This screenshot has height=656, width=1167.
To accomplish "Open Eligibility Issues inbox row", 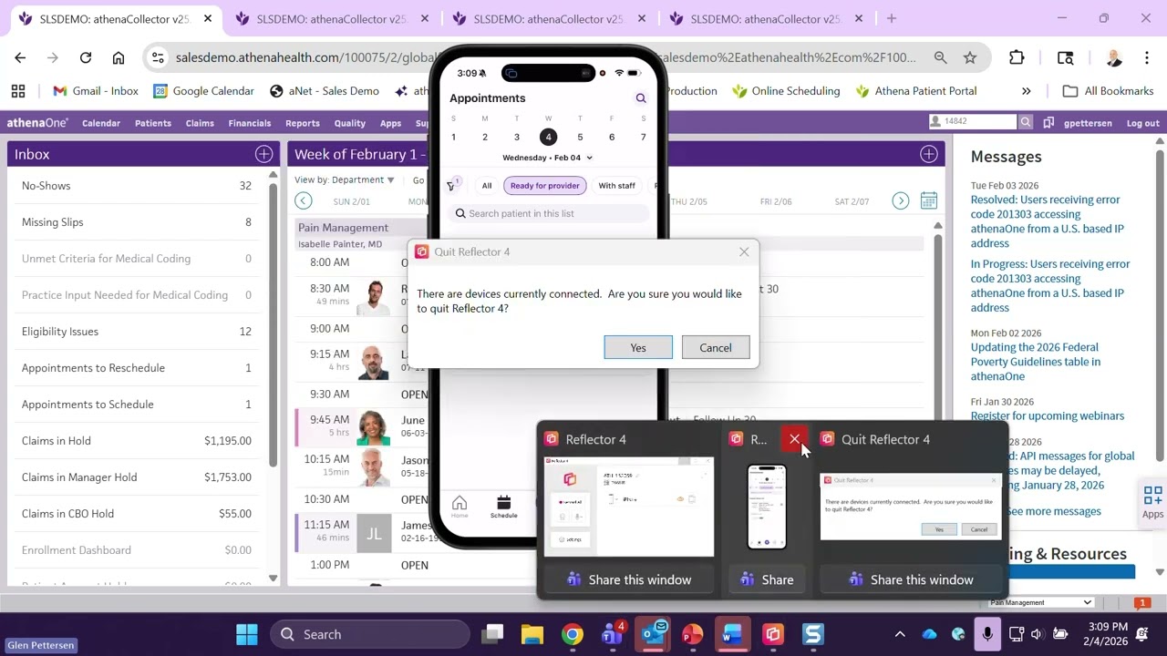I will coord(137,332).
